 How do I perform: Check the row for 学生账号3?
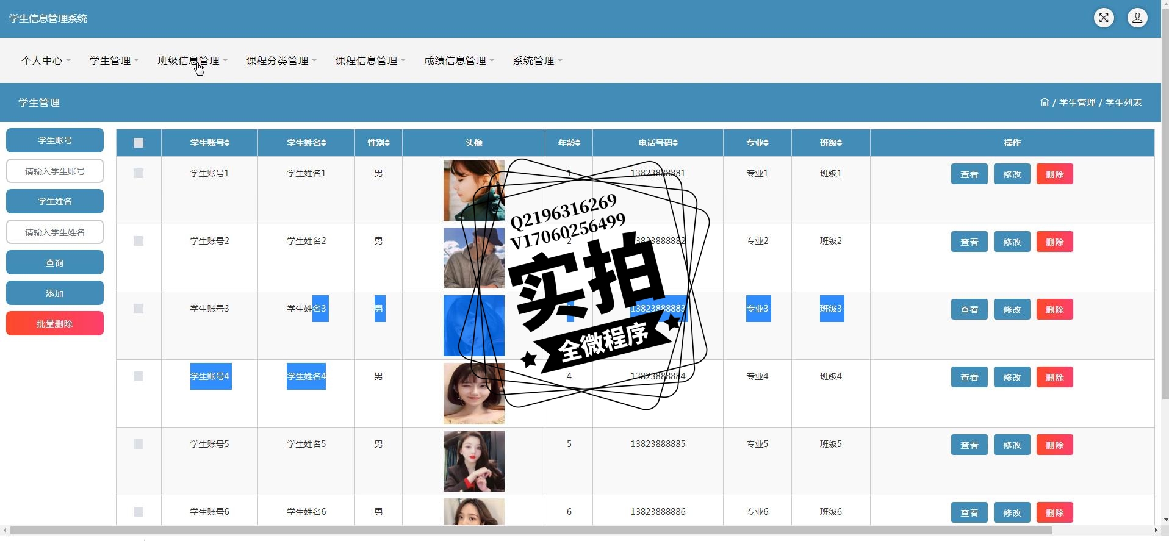pyautogui.click(x=138, y=309)
